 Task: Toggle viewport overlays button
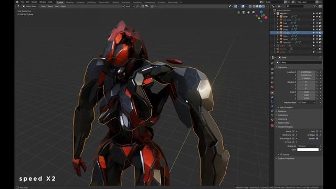243,6
